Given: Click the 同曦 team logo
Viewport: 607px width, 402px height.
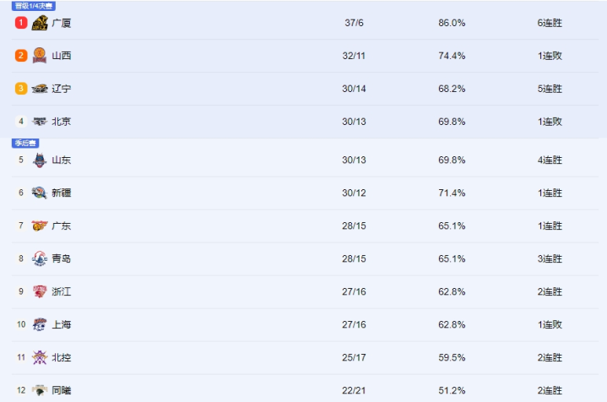Looking at the screenshot, I should tap(40, 390).
